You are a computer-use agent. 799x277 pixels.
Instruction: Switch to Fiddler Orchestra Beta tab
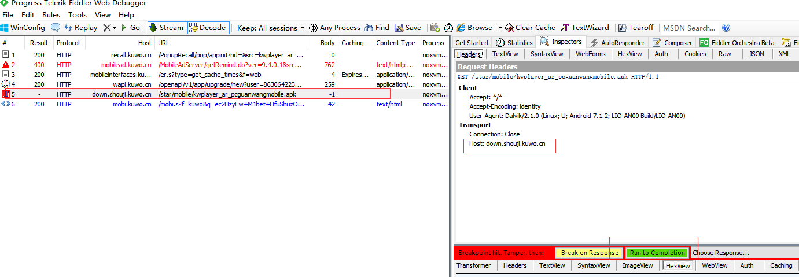(737, 43)
